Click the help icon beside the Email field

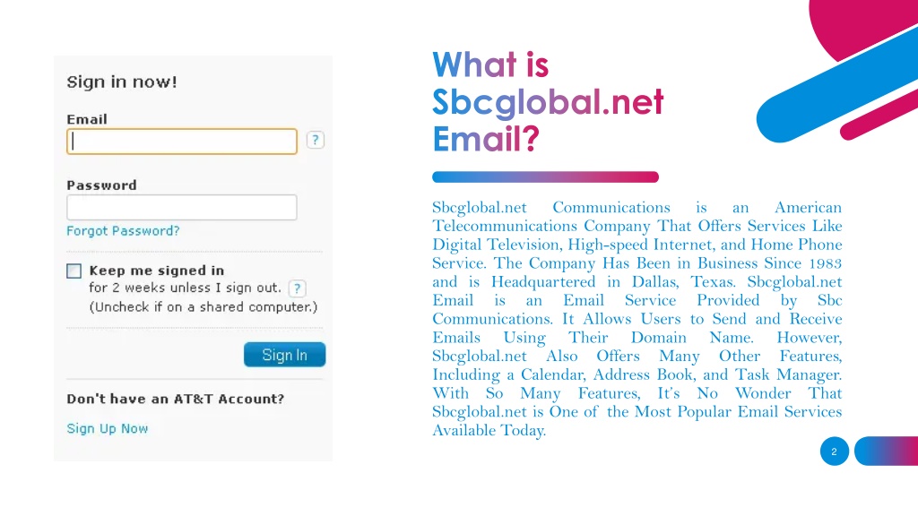[315, 140]
